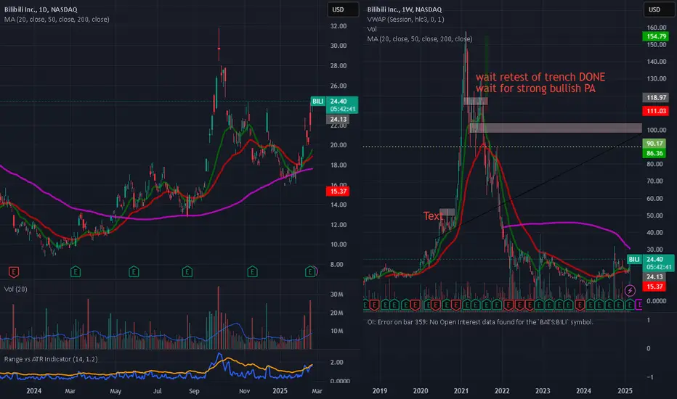Select the VWAP (Session, hlc3, 0, 1) legend

click(x=405, y=20)
